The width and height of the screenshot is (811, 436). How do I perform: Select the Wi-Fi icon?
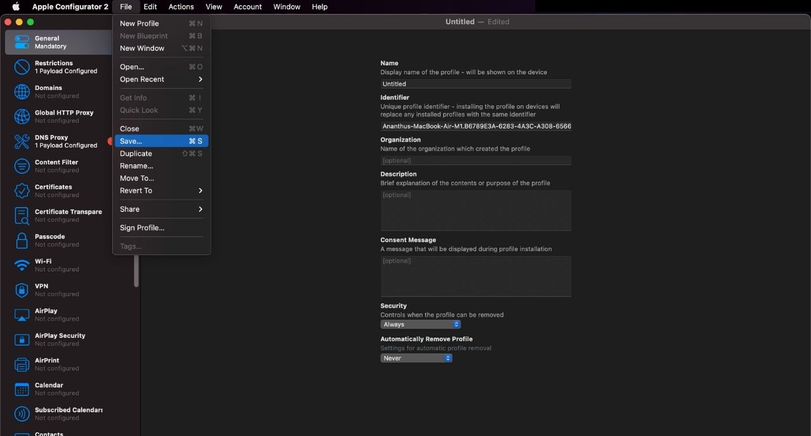(x=22, y=265)
